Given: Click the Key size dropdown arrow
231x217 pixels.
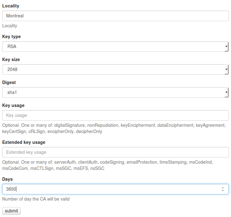Looking at the screenshot, I should pos(226,69).
